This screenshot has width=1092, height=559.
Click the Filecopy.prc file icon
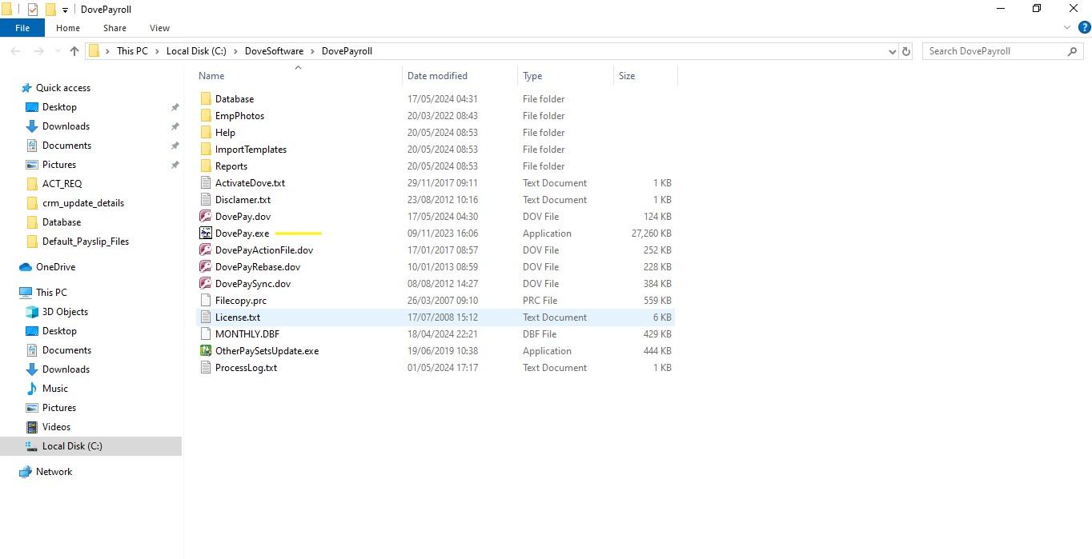(206, 301)
